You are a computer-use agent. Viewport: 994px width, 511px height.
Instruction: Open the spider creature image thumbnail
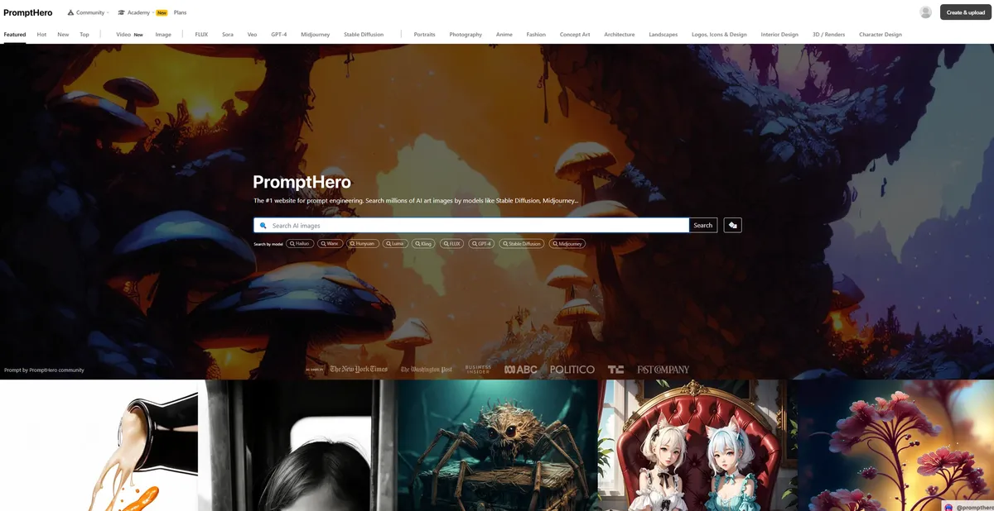point(497,446)
